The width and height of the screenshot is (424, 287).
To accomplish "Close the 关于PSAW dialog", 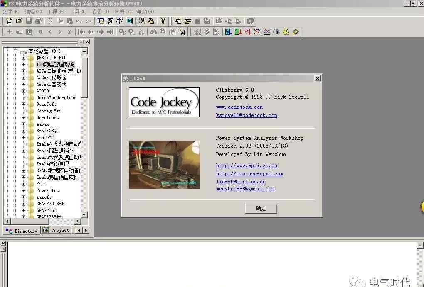I will [318, 78].
